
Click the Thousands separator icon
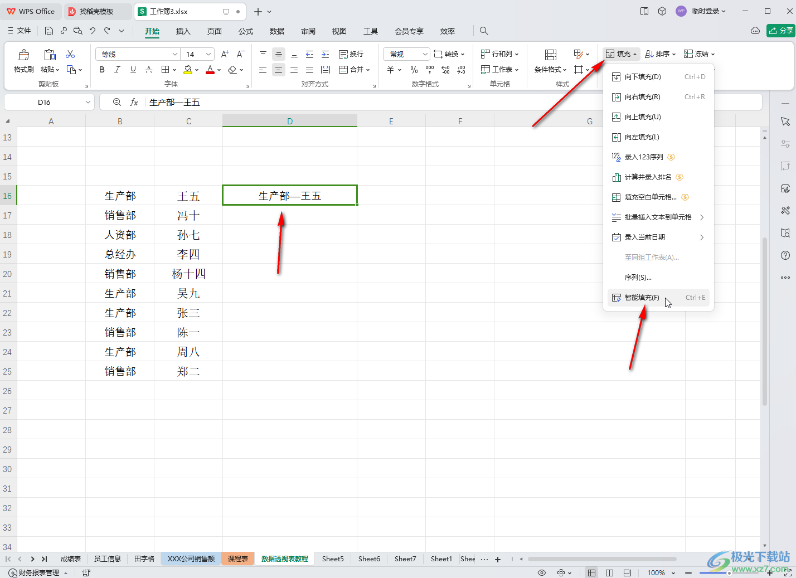coord(430,70)
